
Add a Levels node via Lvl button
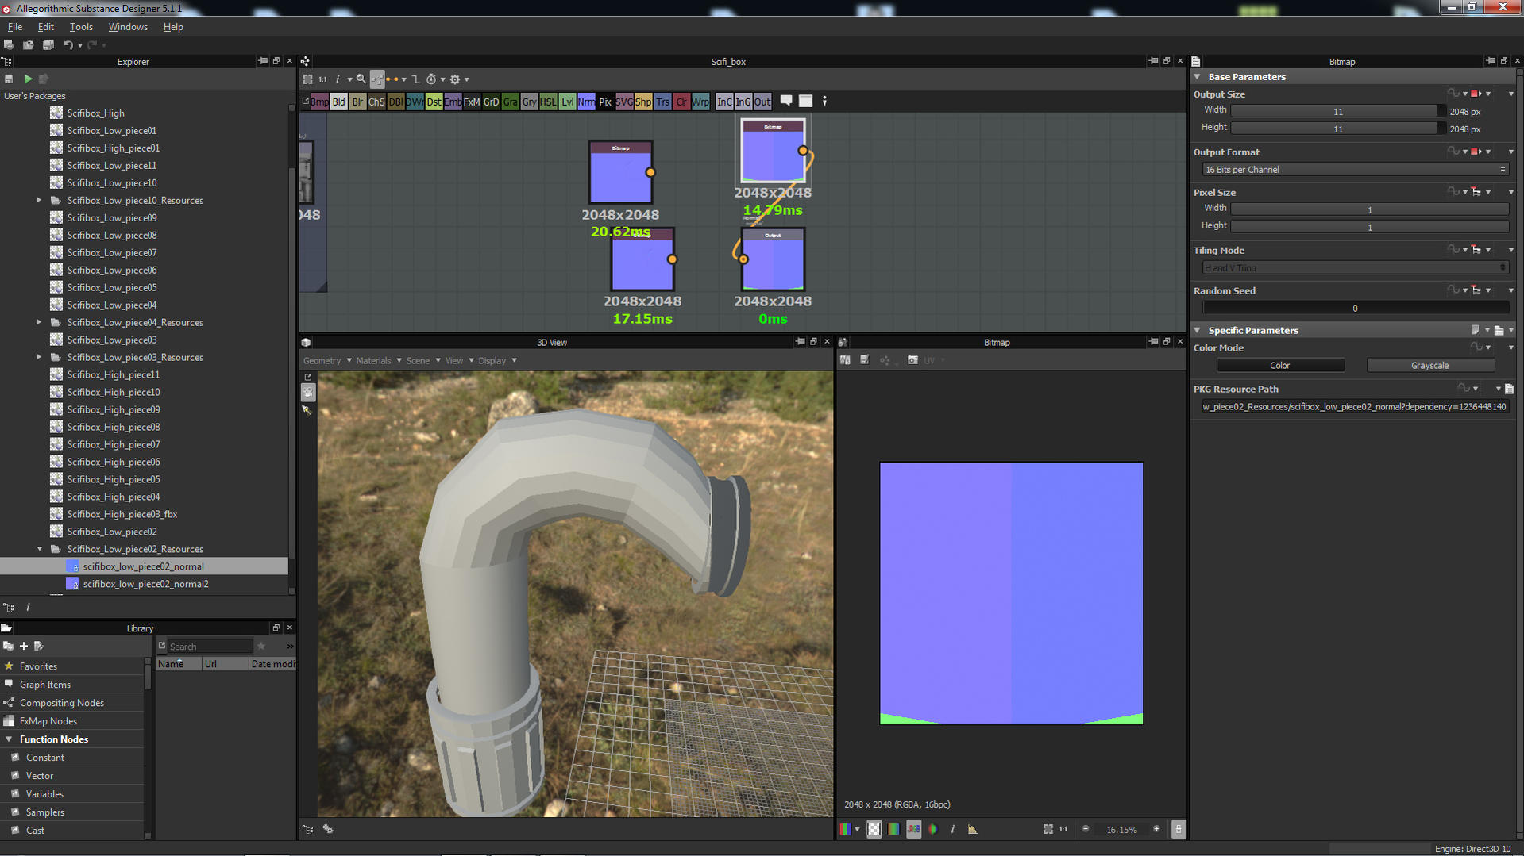point(568,102)
